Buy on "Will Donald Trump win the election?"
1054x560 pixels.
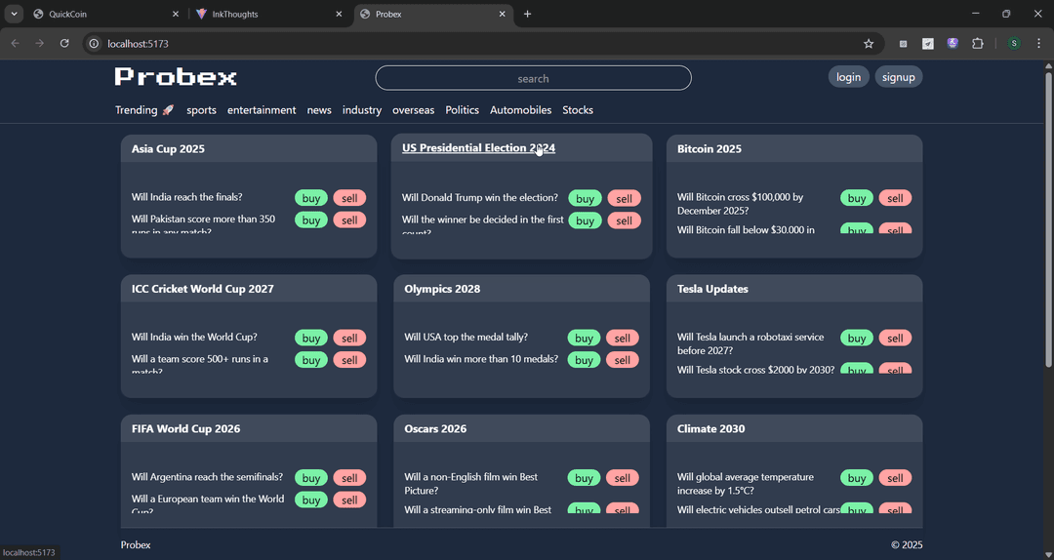coord(585,198)
